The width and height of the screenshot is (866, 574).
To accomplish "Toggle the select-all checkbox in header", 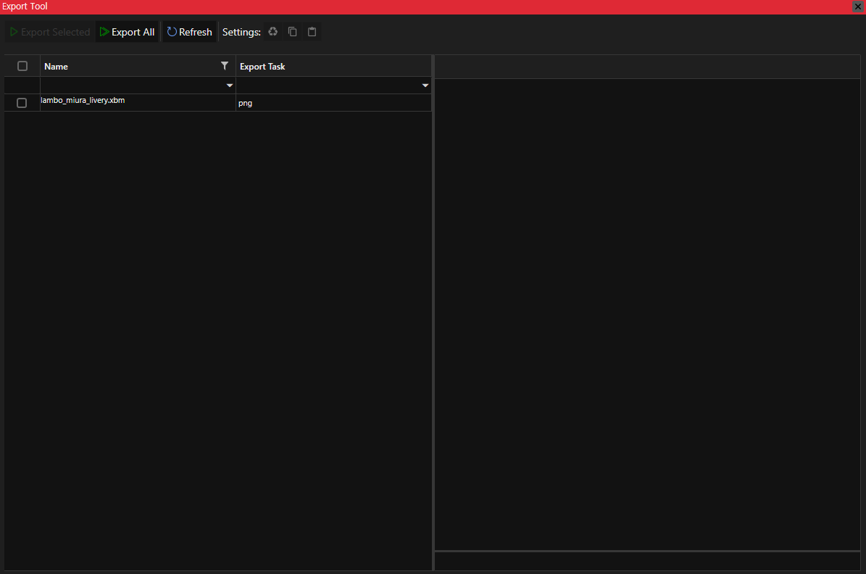I will [x=22, y=66].
